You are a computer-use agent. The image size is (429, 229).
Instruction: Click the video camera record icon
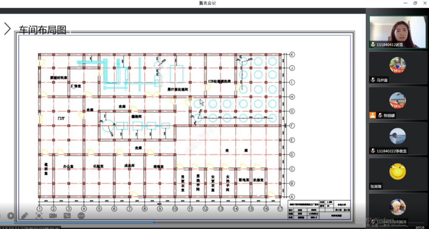coord(53,216)
